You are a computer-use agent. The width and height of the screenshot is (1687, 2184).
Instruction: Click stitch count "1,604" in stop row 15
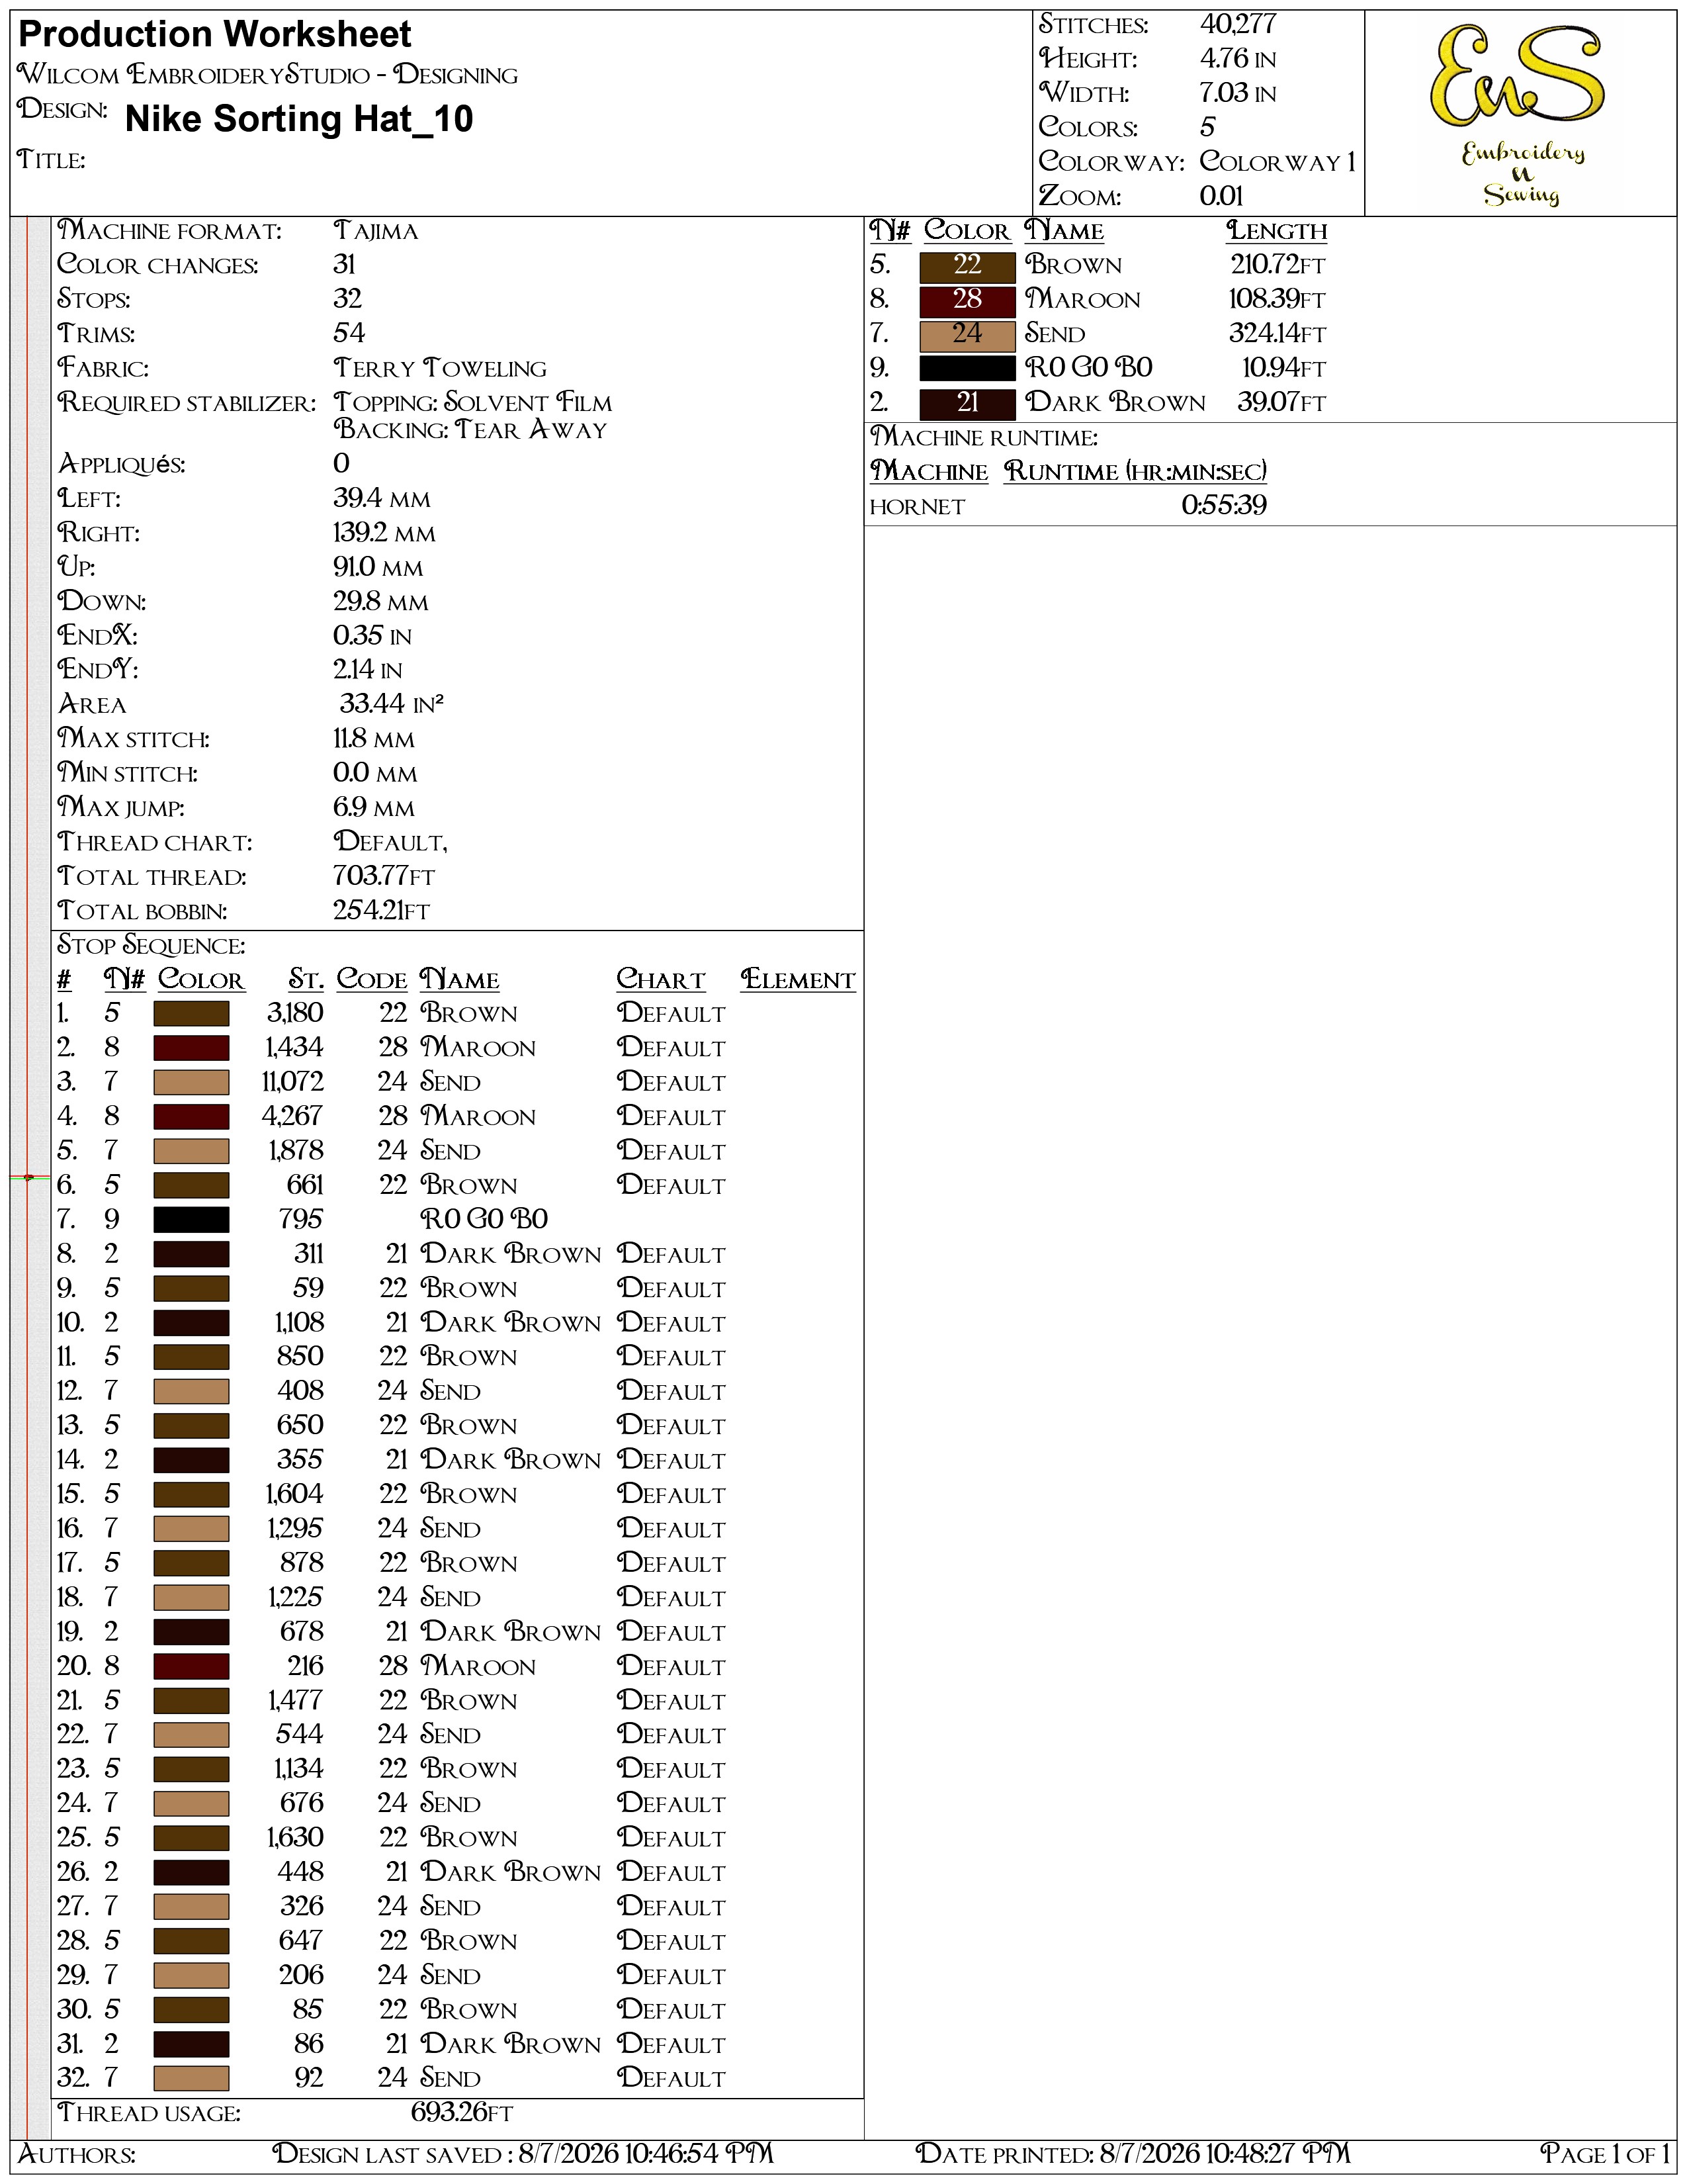pos(294,1495)
